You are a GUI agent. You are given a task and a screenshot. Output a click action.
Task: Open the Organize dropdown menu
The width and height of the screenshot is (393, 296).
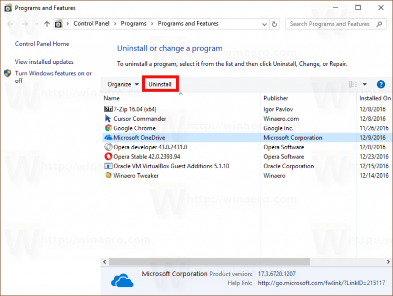click(123, 84)
